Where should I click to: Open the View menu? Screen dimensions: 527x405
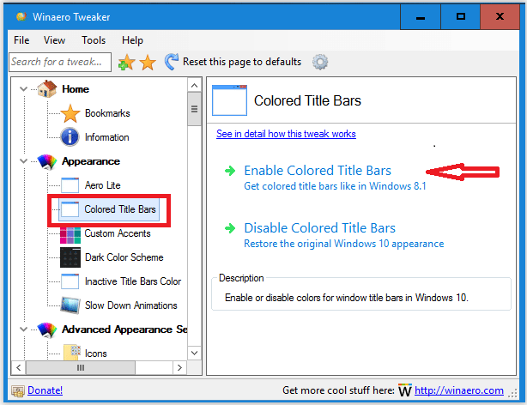[x=54, y=40]
